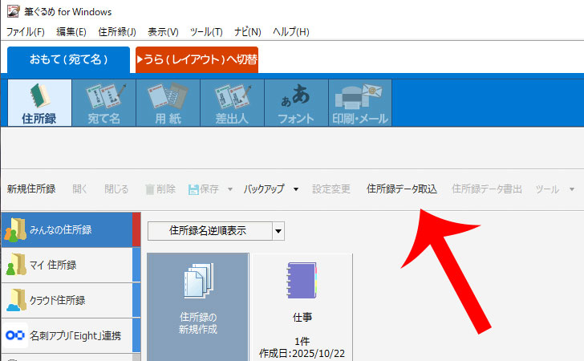
Task: Open the 印刷・メール print tool
Action: click(x=360, y=103)
